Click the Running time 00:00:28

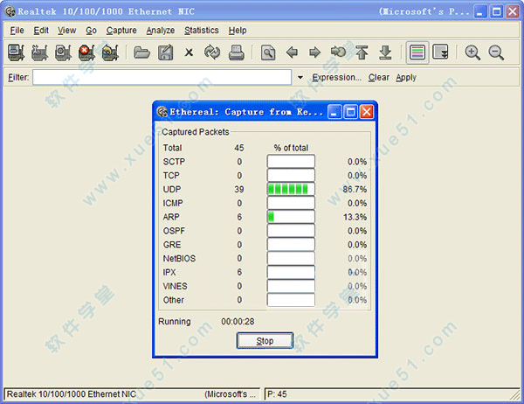(x=238, y=322)
